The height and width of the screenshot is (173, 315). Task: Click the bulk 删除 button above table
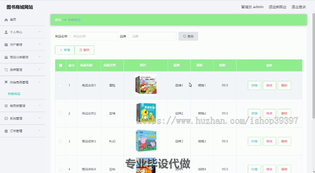(x=84, y=50)
